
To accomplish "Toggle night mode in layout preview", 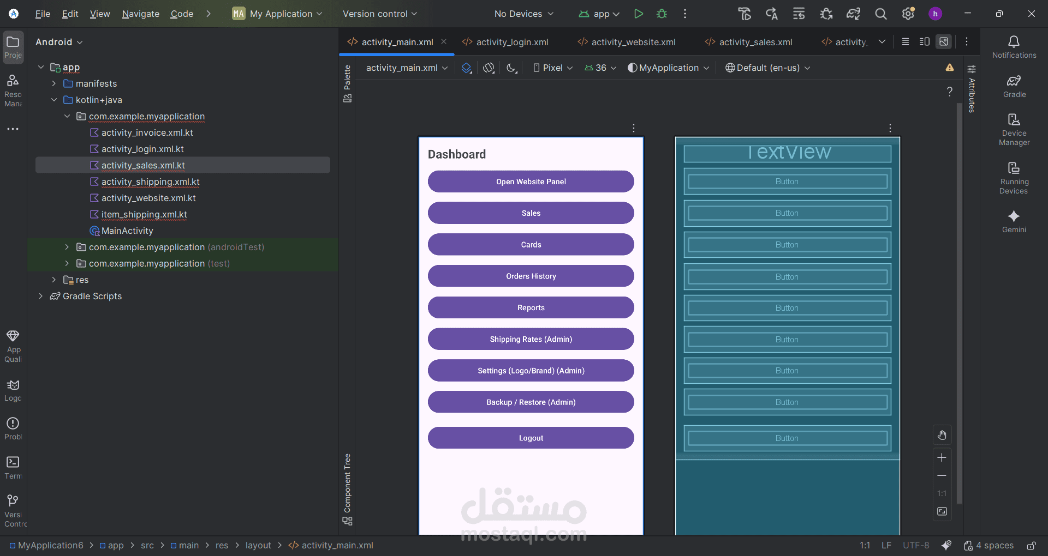I will point(511,68).
